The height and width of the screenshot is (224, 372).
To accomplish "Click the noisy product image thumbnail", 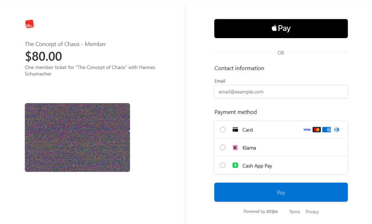I will [77, 138].
